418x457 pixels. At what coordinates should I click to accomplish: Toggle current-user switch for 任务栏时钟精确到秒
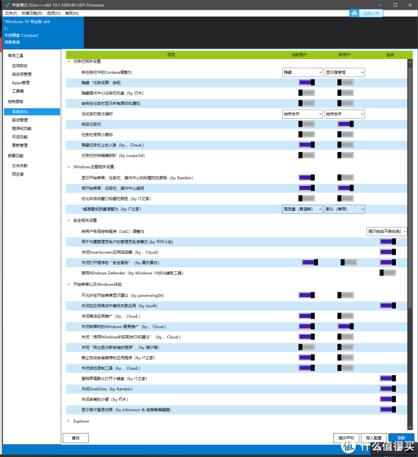307,155
